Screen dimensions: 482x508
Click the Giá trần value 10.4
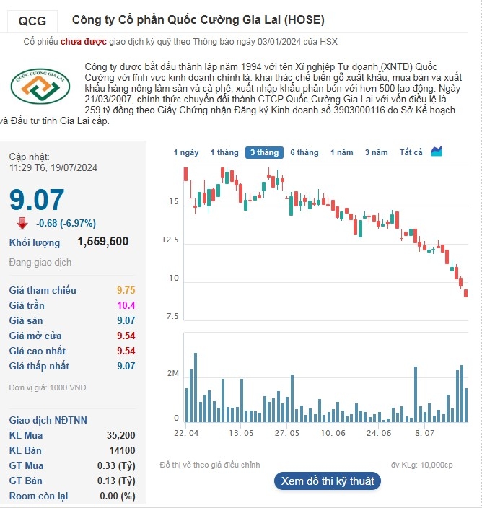tap(127, 305)
